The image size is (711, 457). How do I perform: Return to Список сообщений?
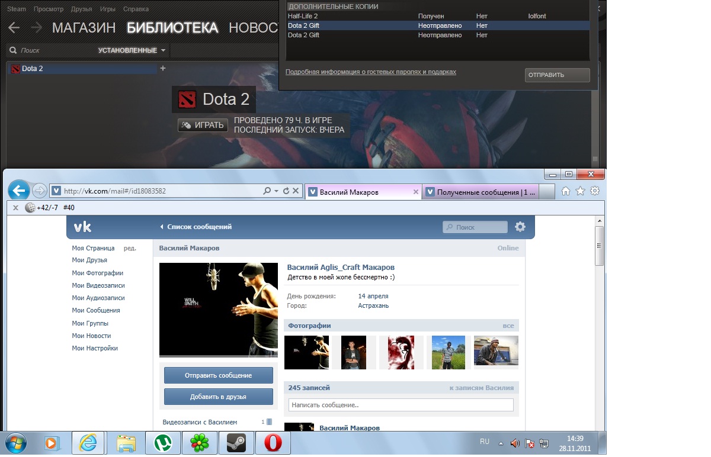196,227
